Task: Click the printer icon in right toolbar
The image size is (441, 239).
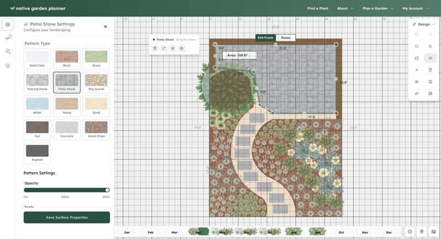Action: tap(431, 94)
